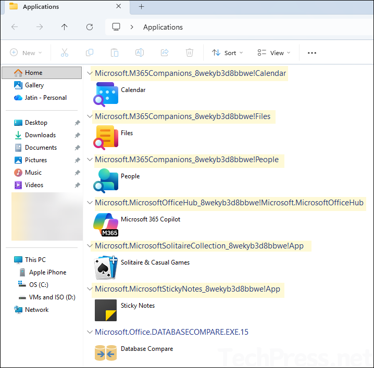Open Apple iPhone device
The image size is (374, 368).
click(x=42, y=272)
